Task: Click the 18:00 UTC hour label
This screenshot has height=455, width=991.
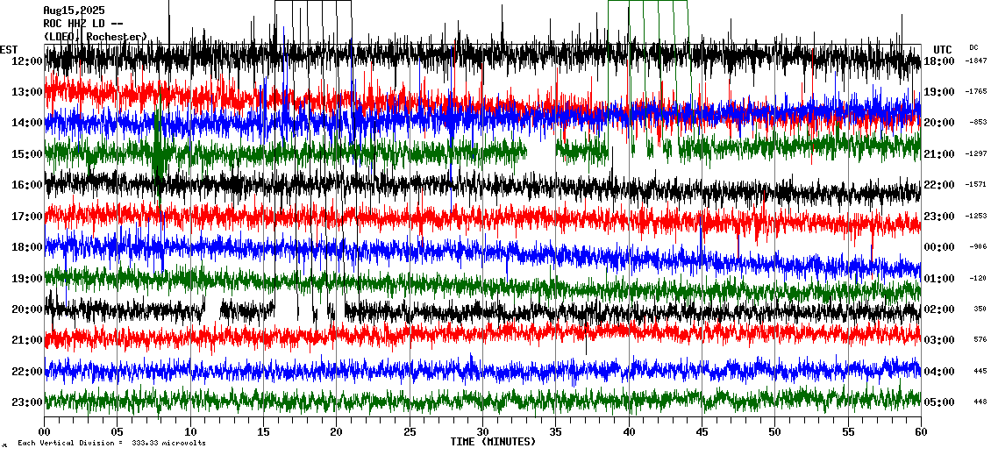Action: pyautogui.click(x=940, y=61)
